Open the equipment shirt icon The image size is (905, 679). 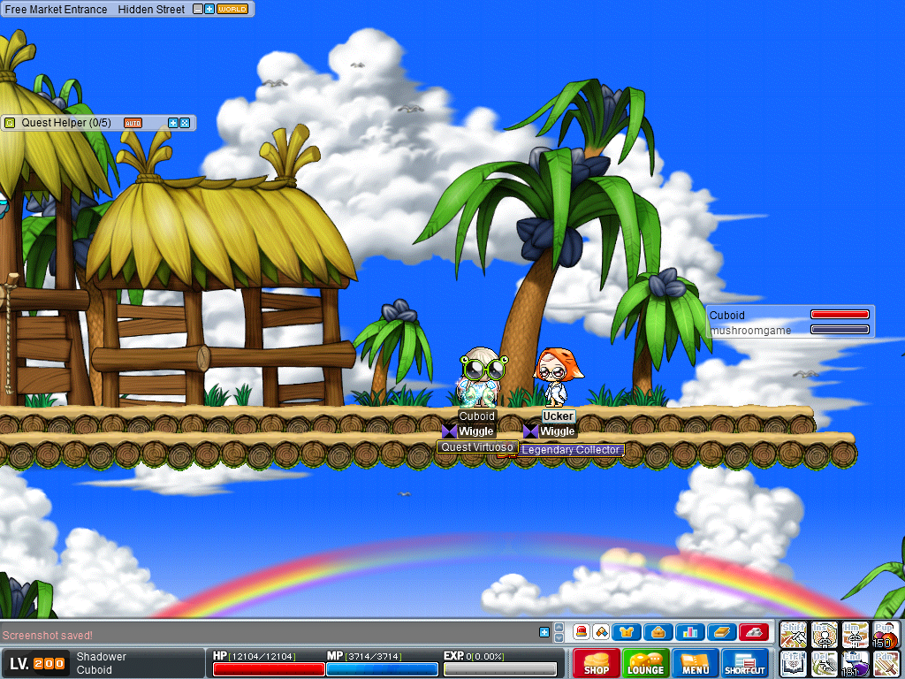click(x=626, y=631)
